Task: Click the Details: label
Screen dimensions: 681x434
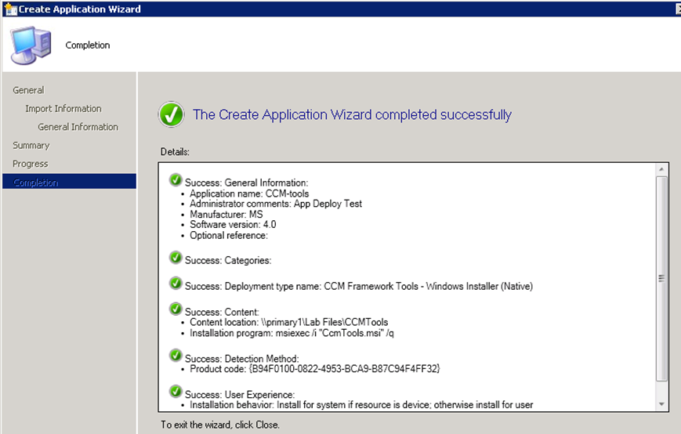Action: click(175, 152)
